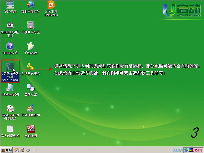Click the safely-remove-hardware tray icon
Viewport: 204px width, 153px height.
pos(186,150)
